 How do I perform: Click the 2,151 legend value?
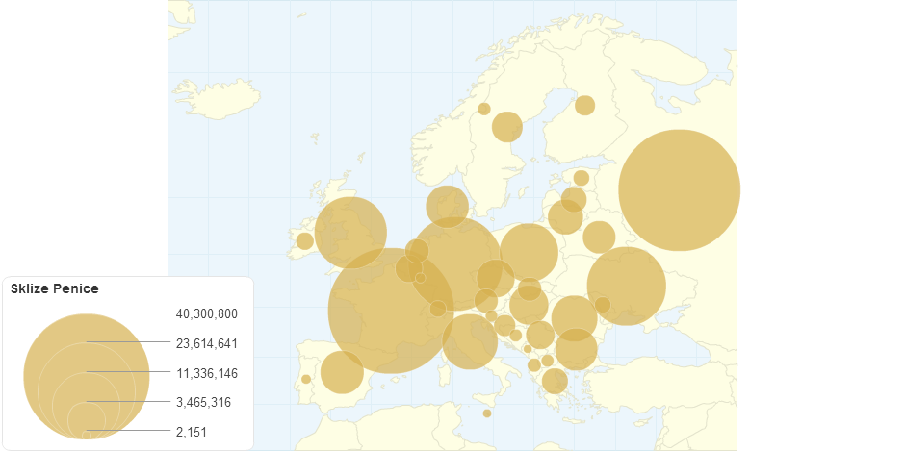[191, 433]
